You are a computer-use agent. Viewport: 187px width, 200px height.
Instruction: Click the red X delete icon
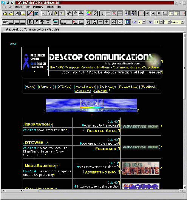tap(114, 13)
